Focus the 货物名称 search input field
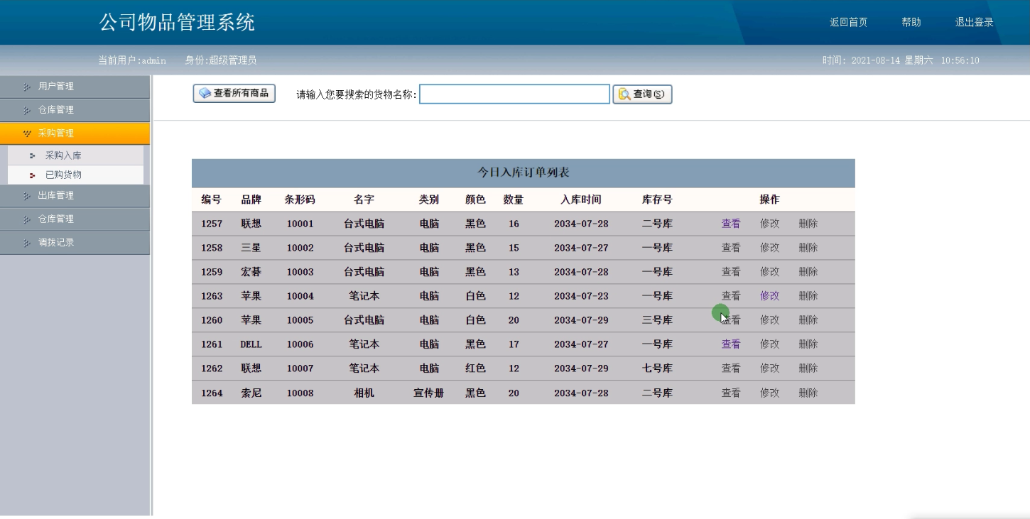This screenshot has height=519, width=1030. (x=514, y=94)
